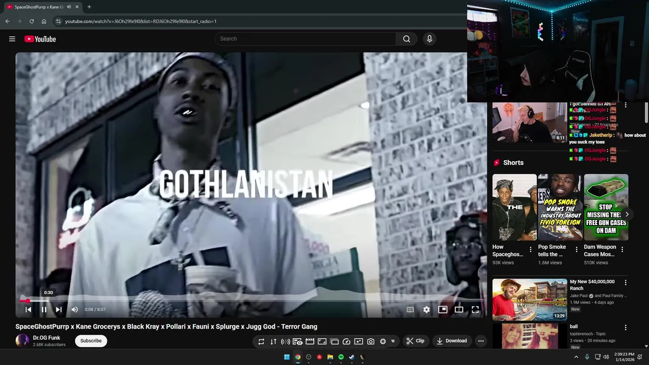Image resolution: width=649 pixels, height=365 pixels.
Task: Click the expand-frame icon in extension bar
Action: [322, 342]
